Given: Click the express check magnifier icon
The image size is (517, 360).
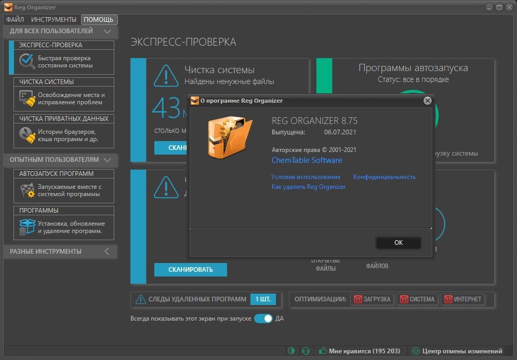Looking at the screenshot, I should (x=27, y=61).
